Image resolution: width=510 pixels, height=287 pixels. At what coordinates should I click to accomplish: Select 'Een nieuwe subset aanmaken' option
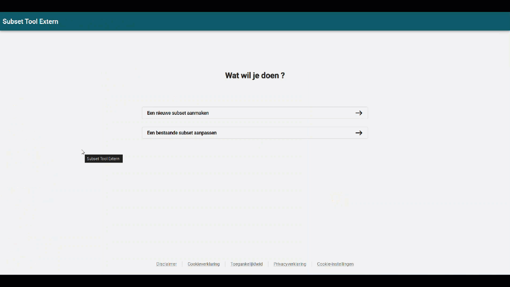point(255,113)
